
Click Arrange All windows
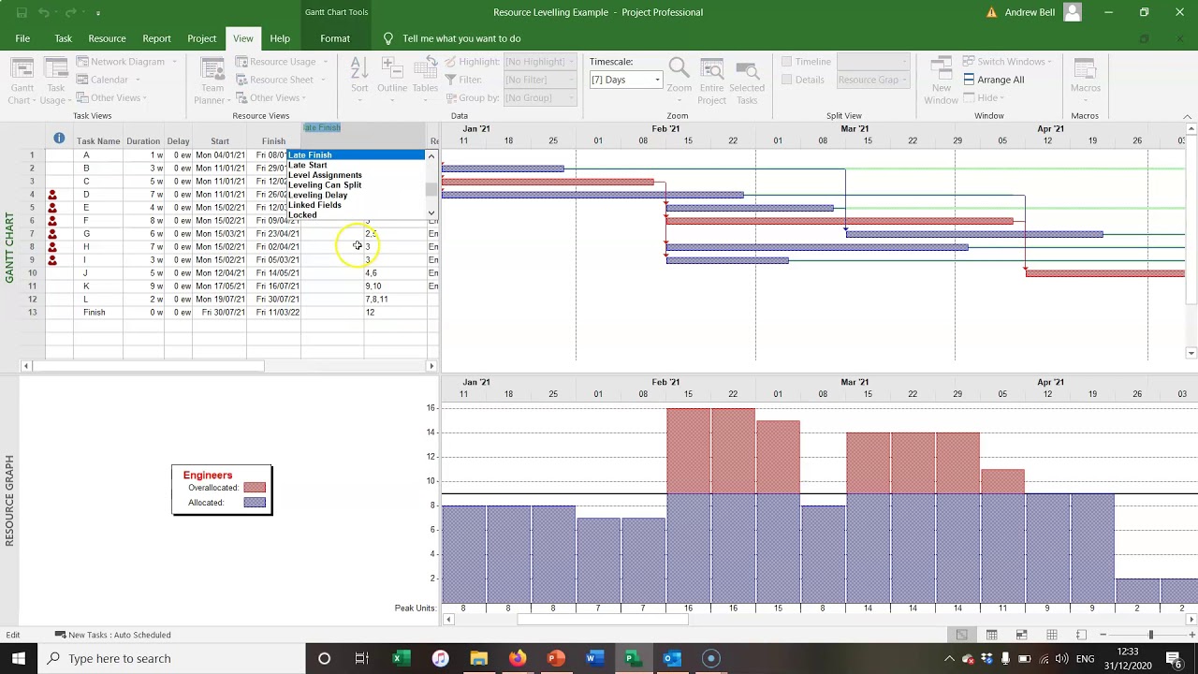click(x=994, y=80)
